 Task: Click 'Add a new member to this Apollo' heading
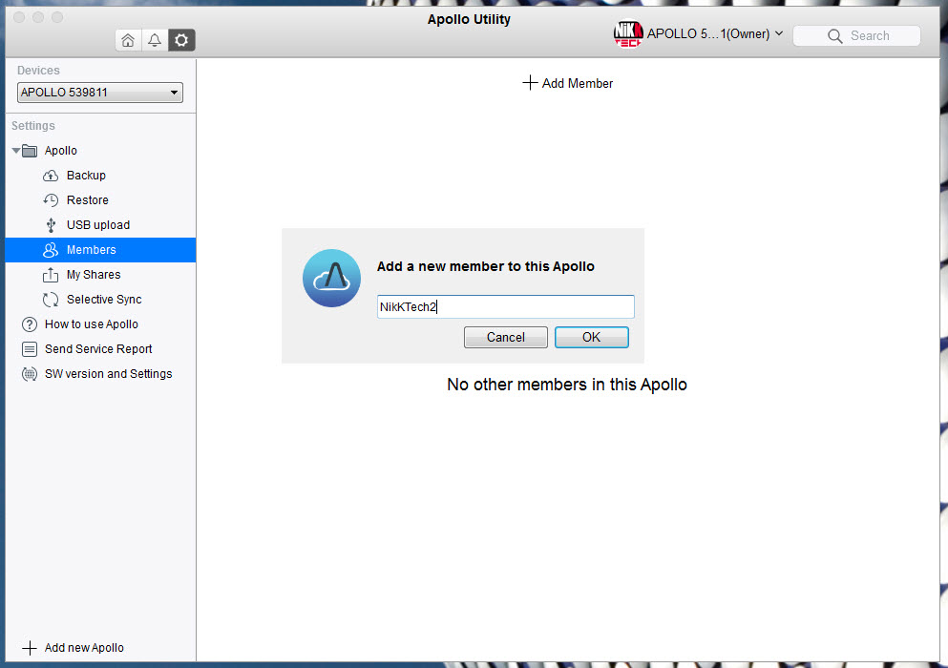486,266
